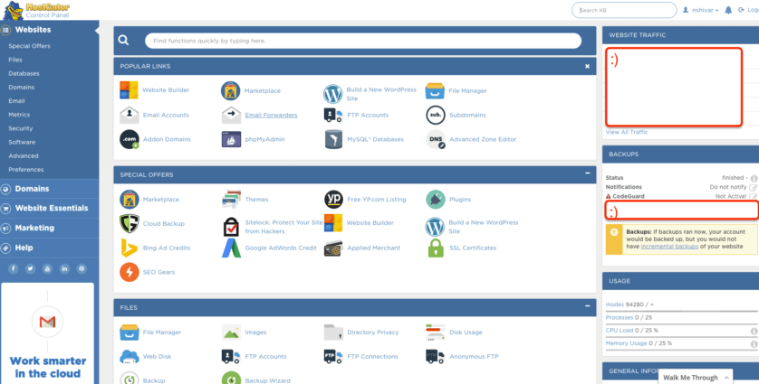Open the Applied Merchant icon
The image size is (759, 384).
click(x=333, y=248)
